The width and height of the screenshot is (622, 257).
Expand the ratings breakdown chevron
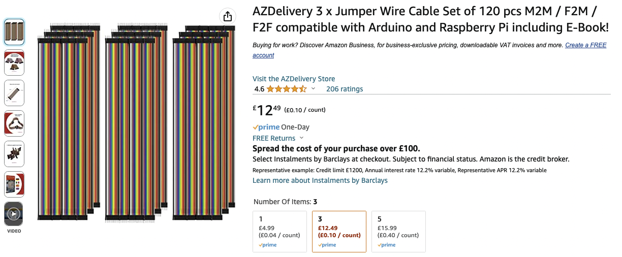click(313, 89)
